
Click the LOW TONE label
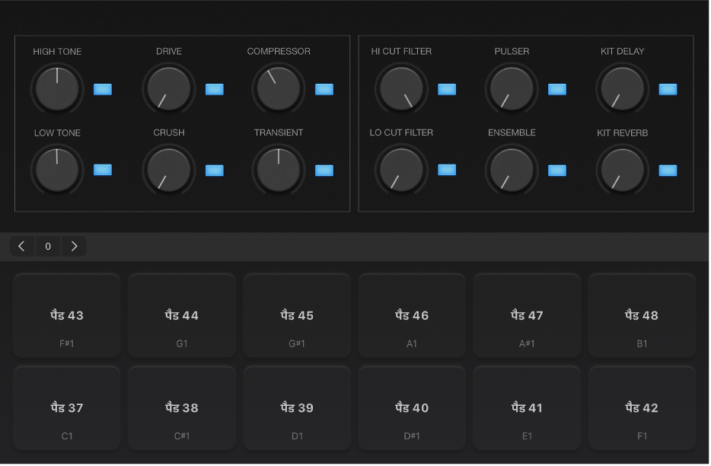point(57,133)
